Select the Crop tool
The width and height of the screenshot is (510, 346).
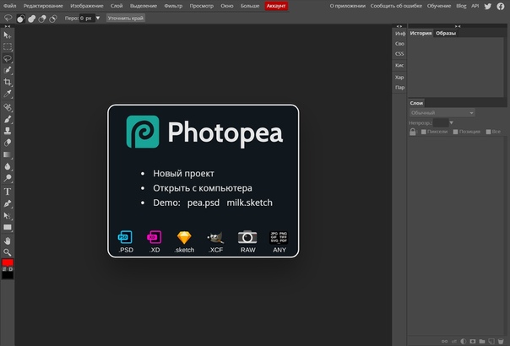(x=7, y=82)
